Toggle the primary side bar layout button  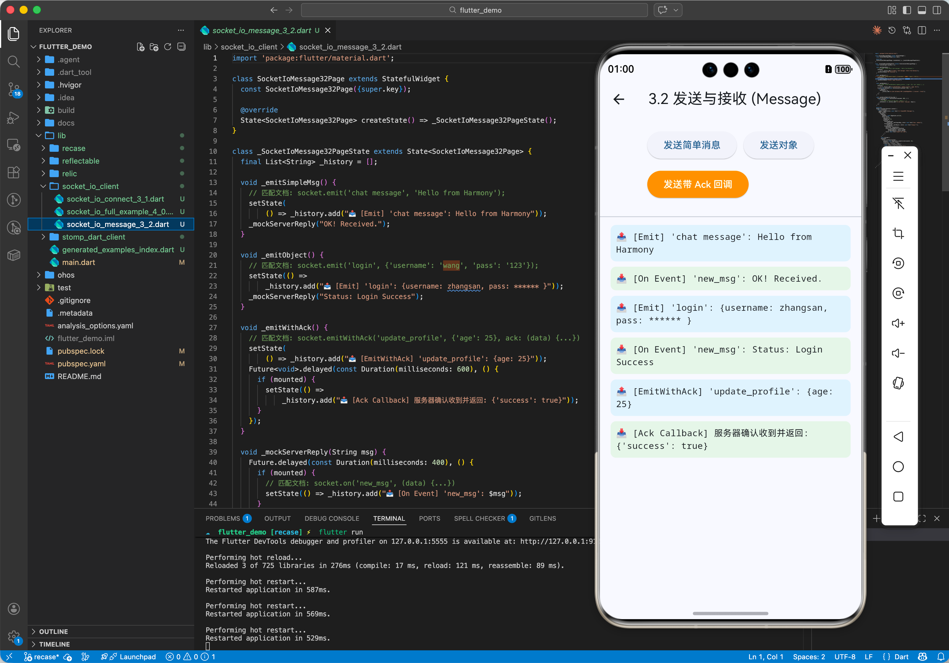point(906,10)
